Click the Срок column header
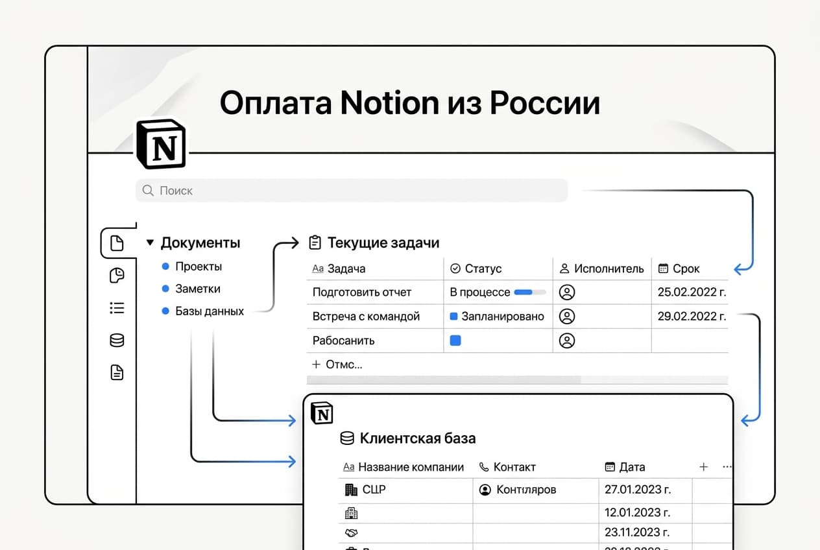This screenshot has width=820, height=550. point(686,269)
